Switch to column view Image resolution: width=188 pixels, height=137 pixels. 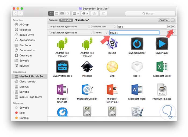(x=62, y=13)
